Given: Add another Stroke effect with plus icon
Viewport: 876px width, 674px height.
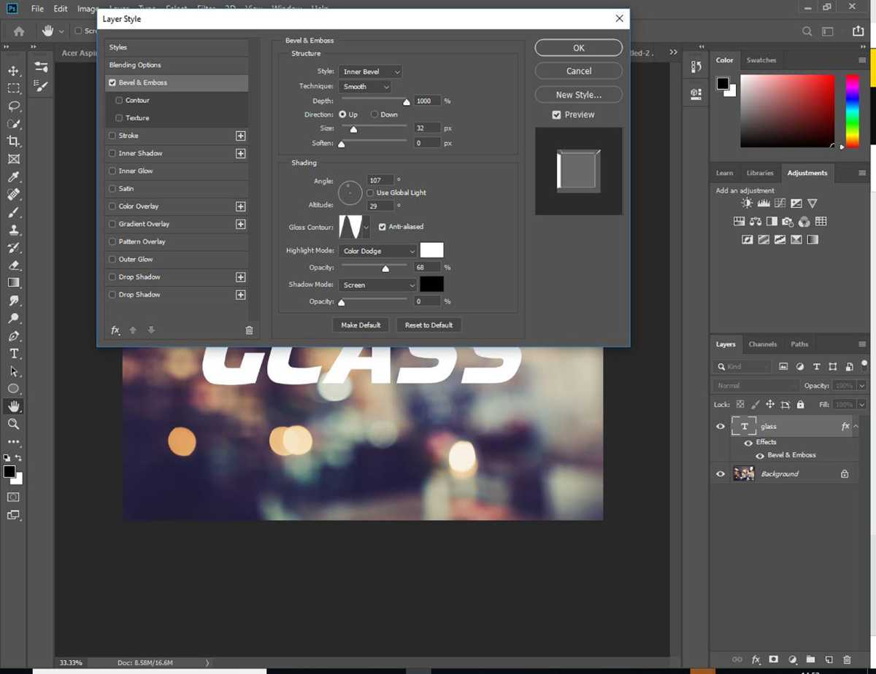Looking at the screenshot, I should coord(240,136).
